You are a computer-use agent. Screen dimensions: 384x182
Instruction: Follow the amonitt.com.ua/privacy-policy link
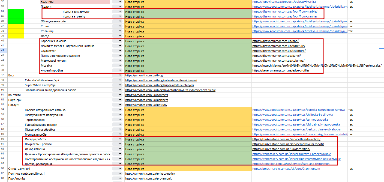coord(150,174)
